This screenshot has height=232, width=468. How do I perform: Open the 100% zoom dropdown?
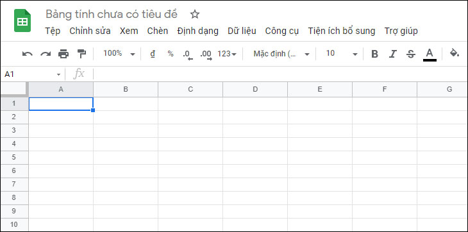119,54
